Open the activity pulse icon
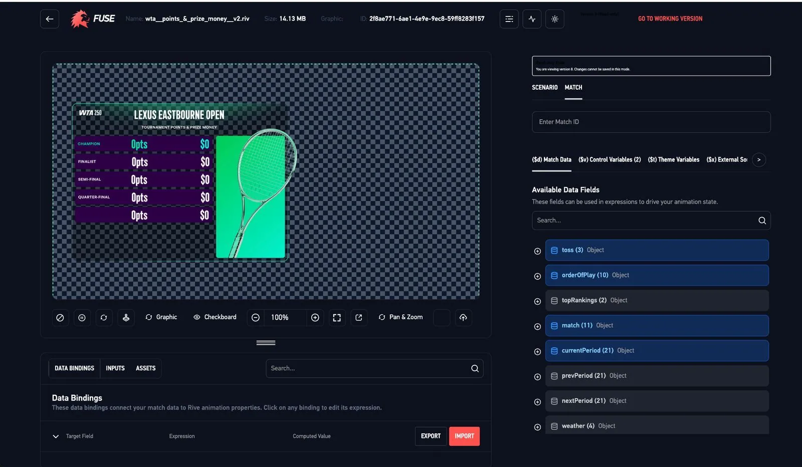 [x=532, y=19]
